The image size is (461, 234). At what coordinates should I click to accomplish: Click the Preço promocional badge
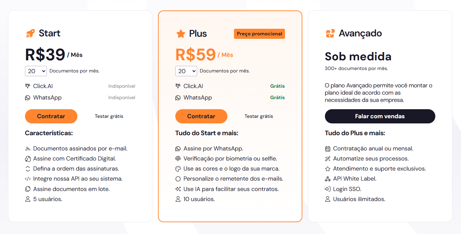tap(260, 34)
